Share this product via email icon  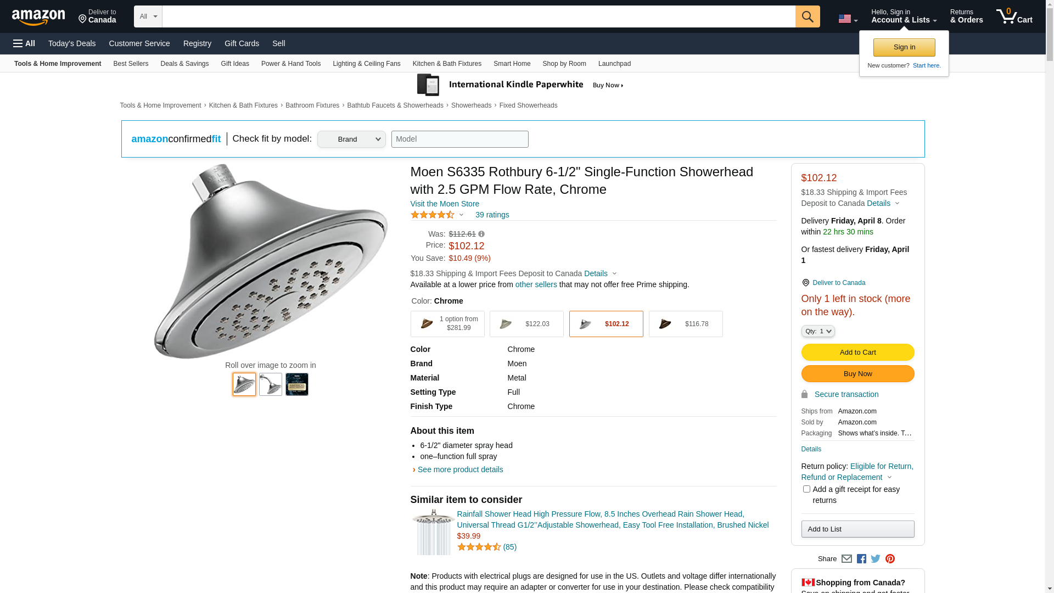(x=846, y=559)
